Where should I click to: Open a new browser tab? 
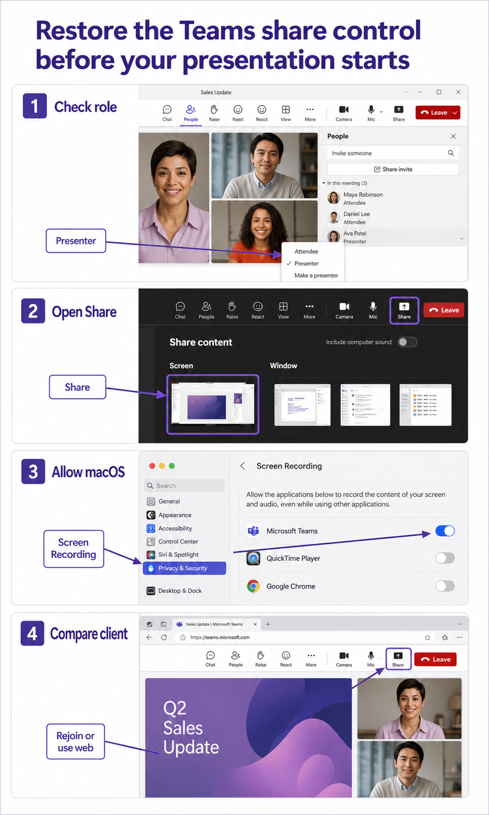268,624
